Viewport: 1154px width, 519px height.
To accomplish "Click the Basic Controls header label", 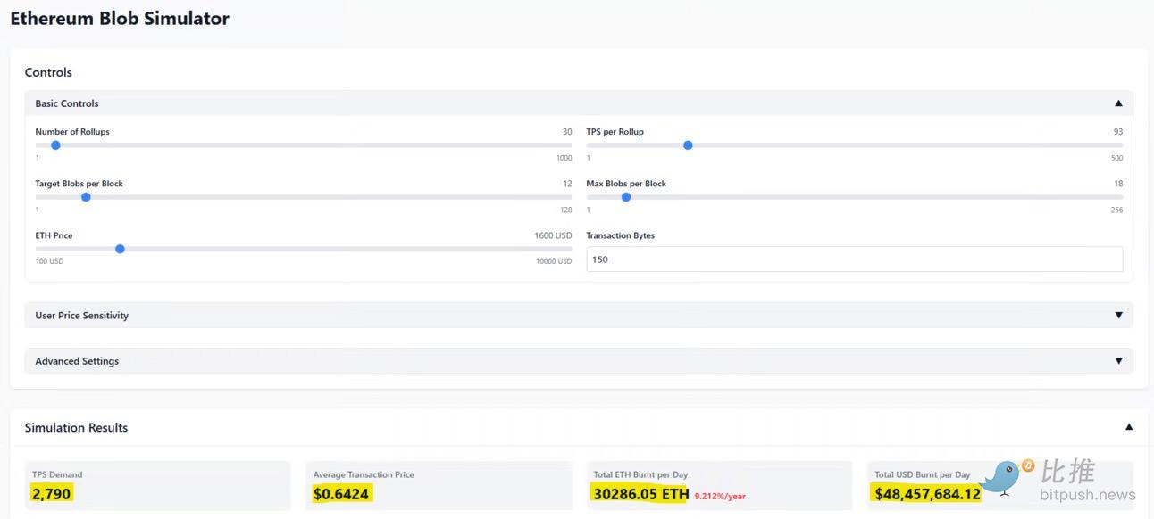I will [x=67, y=103].
